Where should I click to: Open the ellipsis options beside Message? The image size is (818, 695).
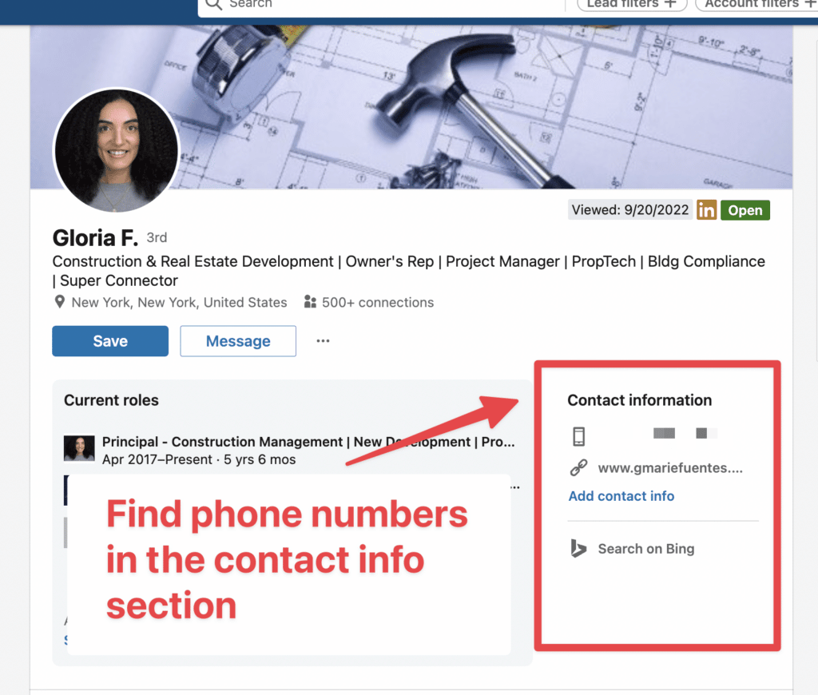point(323,340)
